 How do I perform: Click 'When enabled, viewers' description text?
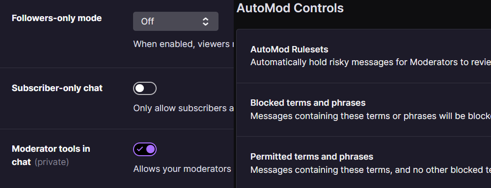tap(184, 44)
